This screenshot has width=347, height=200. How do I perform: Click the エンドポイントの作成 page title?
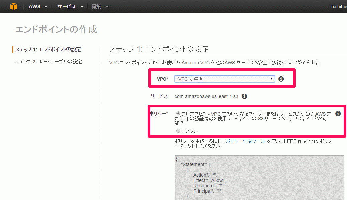click(x=56, y=29)
